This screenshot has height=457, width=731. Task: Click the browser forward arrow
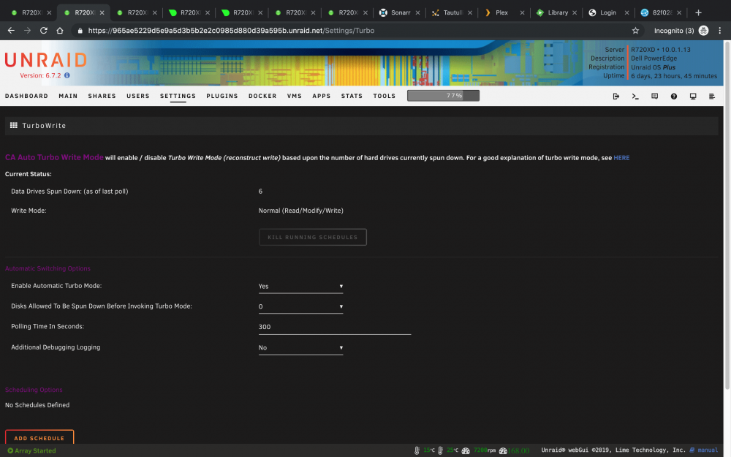coord(28,30)
